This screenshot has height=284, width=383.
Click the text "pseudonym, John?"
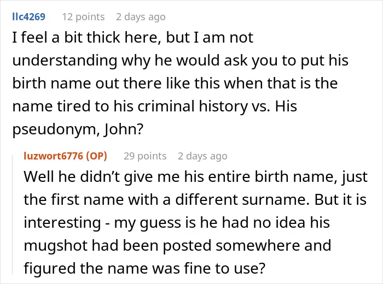point(78,129)
